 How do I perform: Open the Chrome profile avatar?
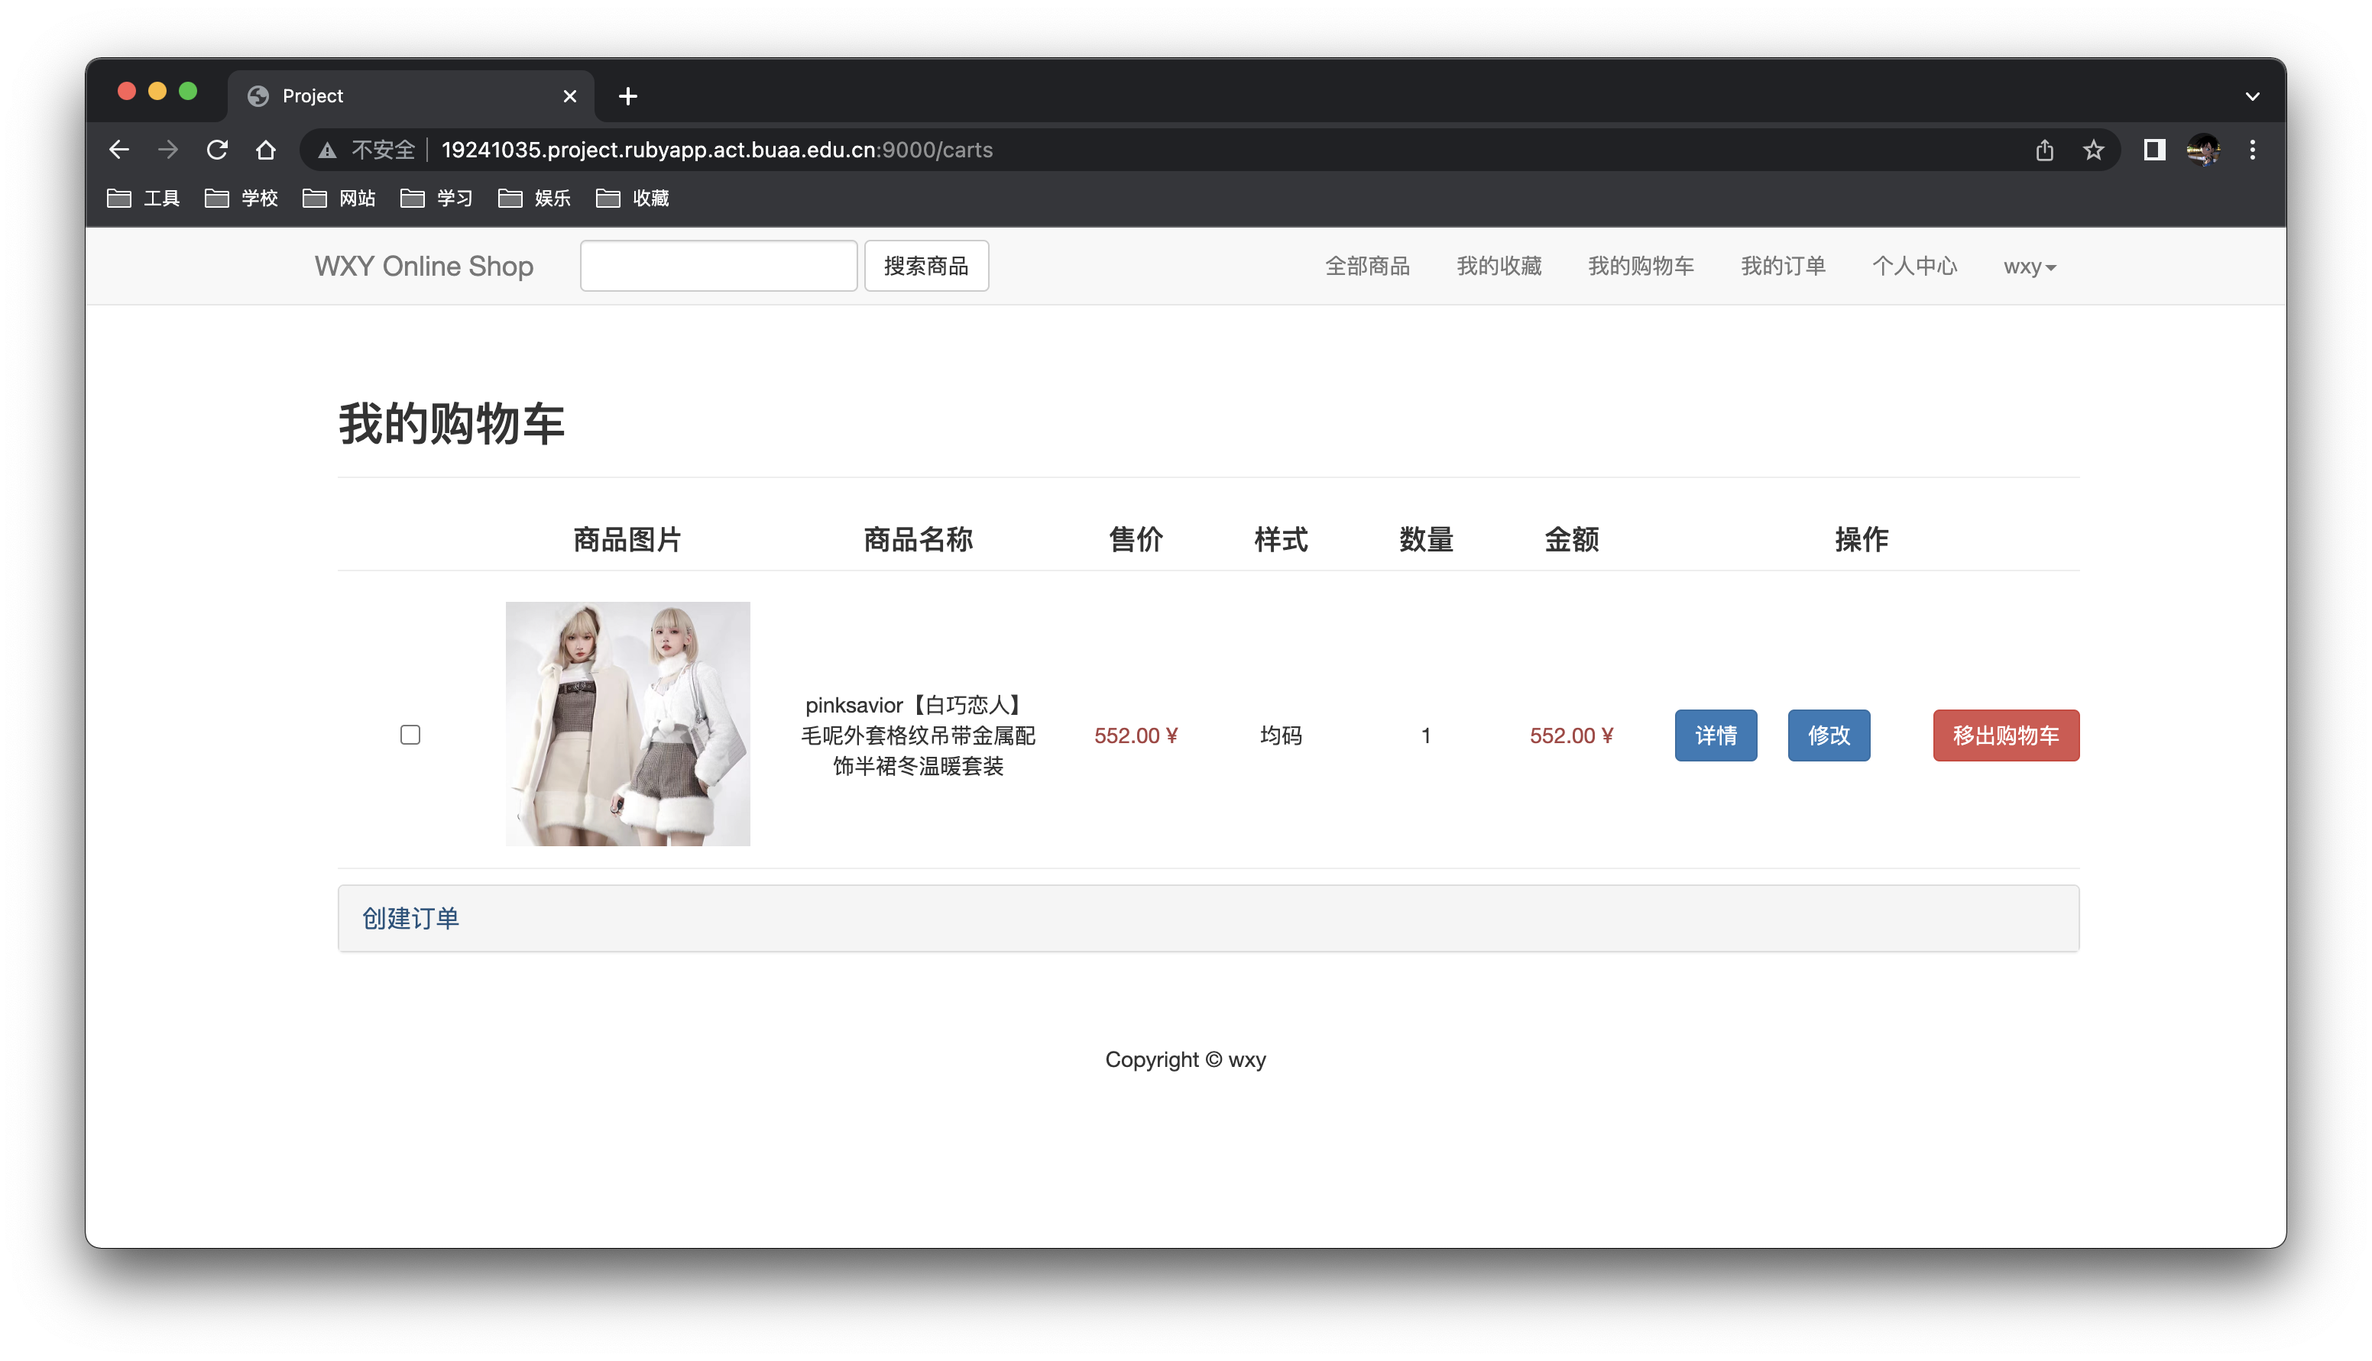(x=2203, y=150)
